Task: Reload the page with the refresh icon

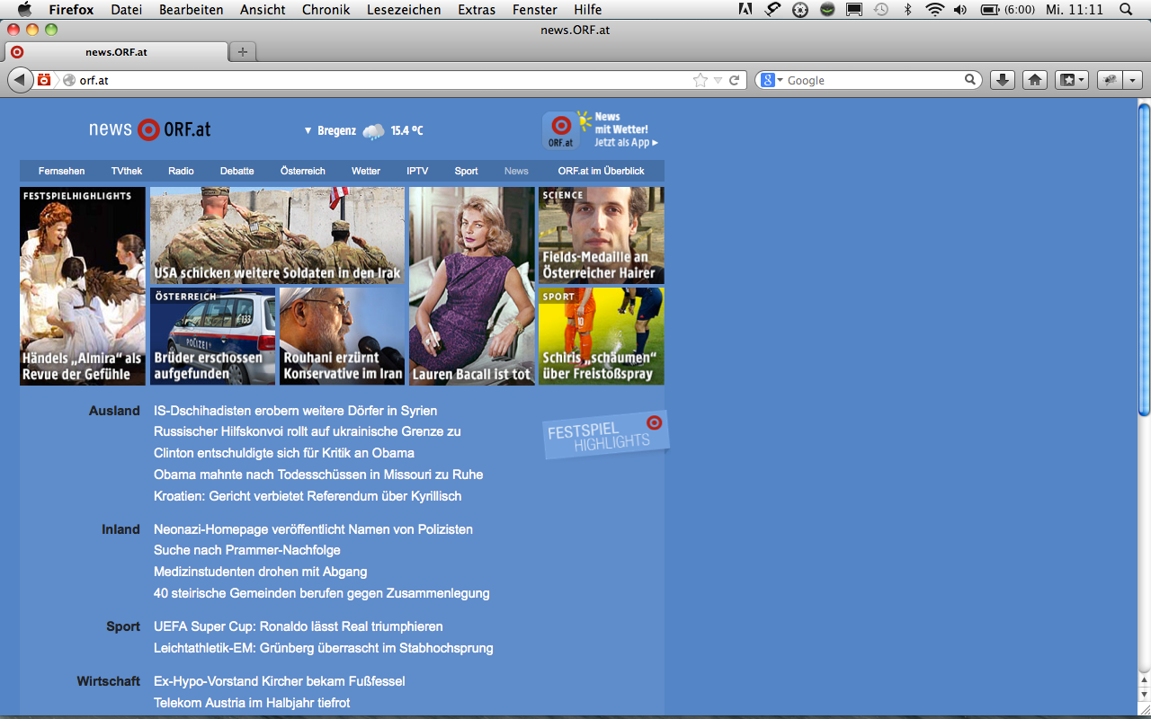Action: coord(735,80)
